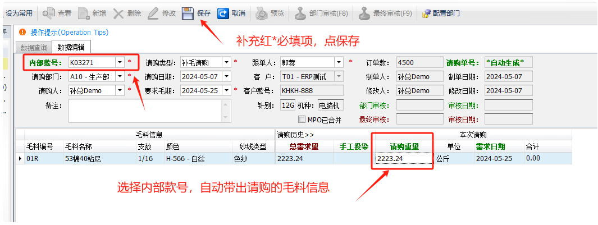The height and width of the screenshot is (225, 598).
Task: Click the 修改人 field 孙总Demo
Action: (419, 91)
